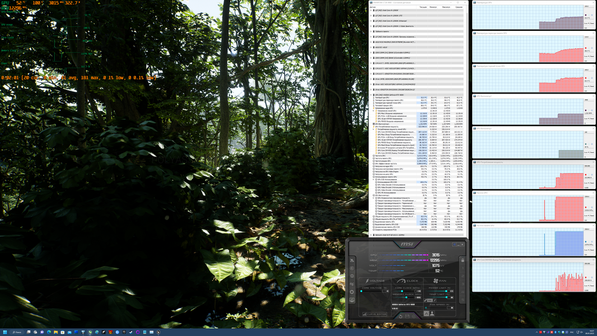
Task: Adjust the Memory Clock slider
Action: click(404, 297)
